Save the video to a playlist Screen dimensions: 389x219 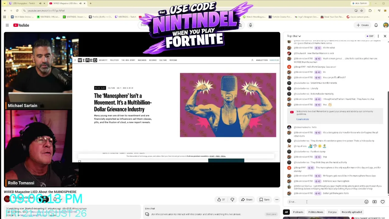pyautogui.click(x=264, y=200)
